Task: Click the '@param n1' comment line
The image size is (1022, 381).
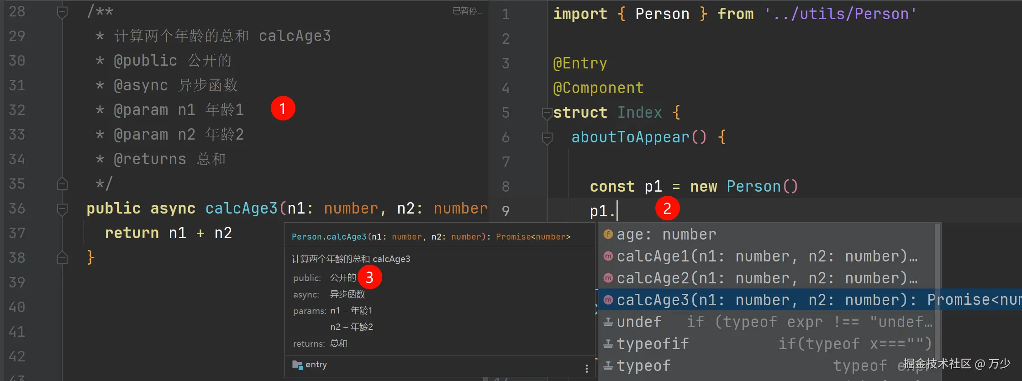Action: (169, 110)
